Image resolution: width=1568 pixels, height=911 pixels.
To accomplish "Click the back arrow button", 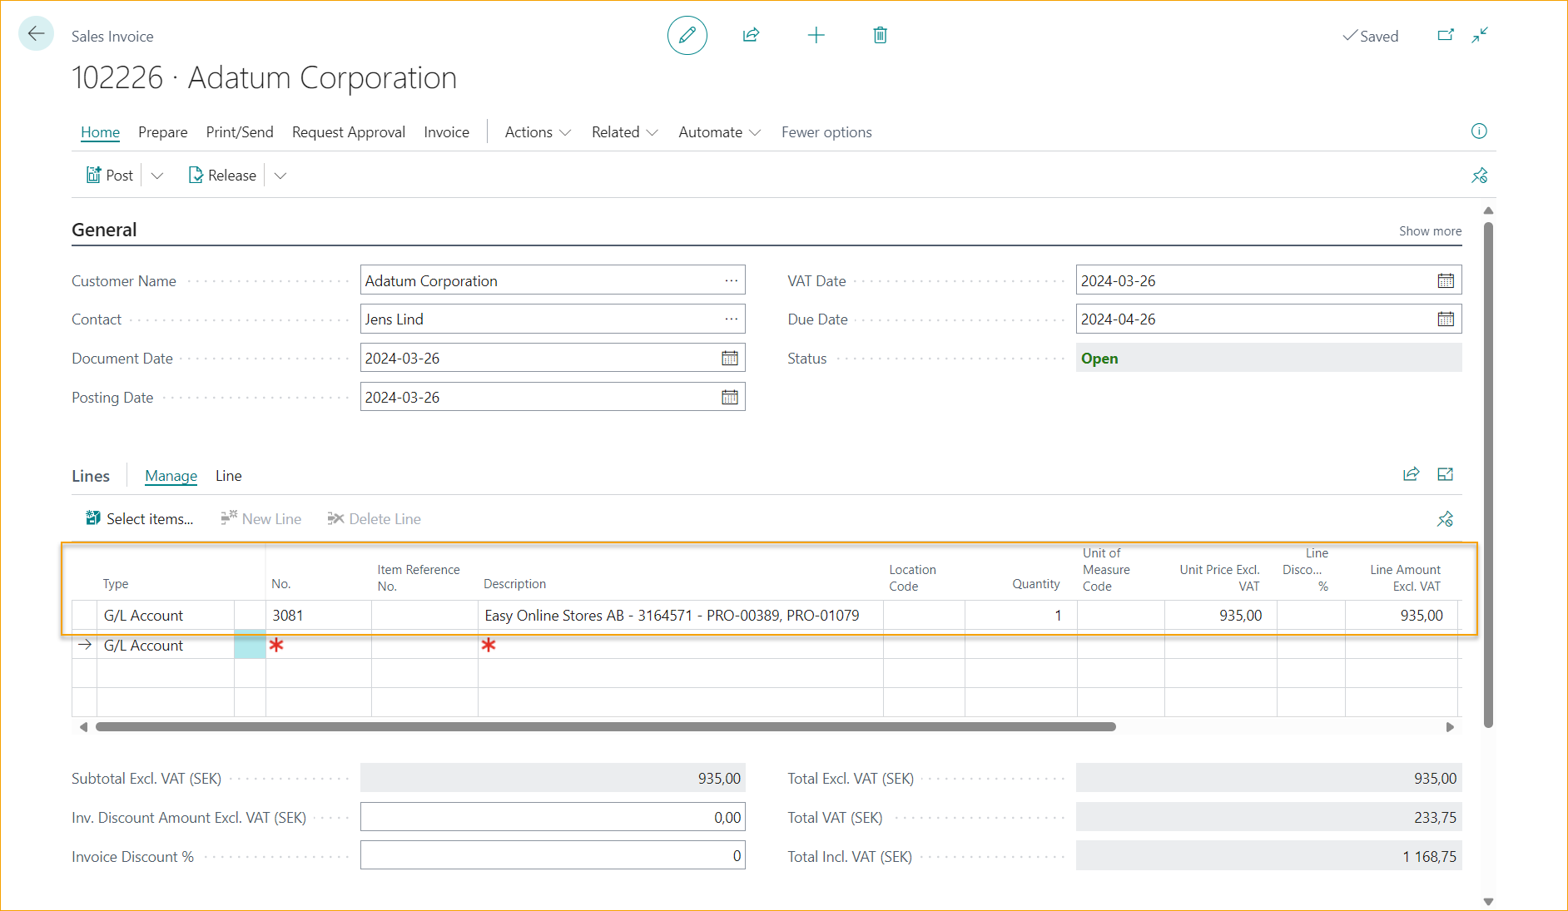I will (36, 34).
